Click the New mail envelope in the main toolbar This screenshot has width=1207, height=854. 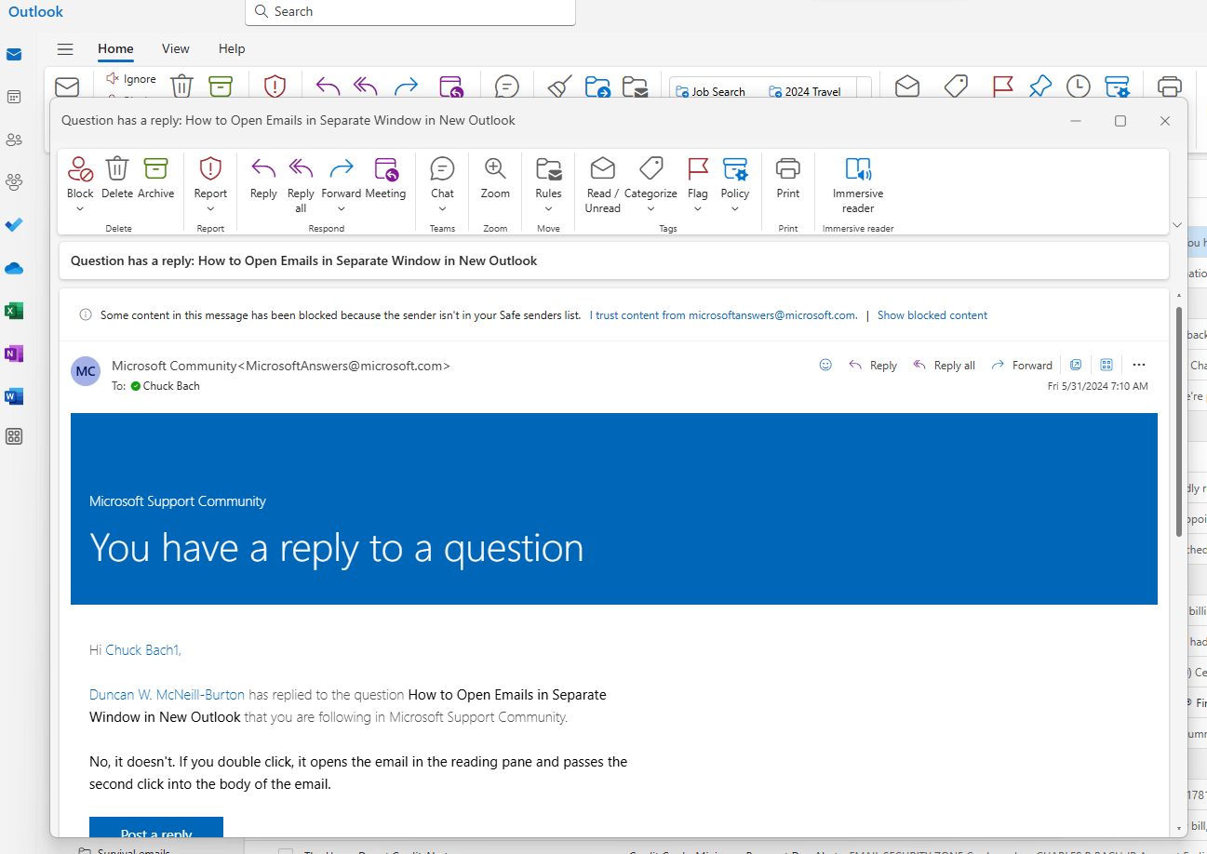click(x=67, y=87)
